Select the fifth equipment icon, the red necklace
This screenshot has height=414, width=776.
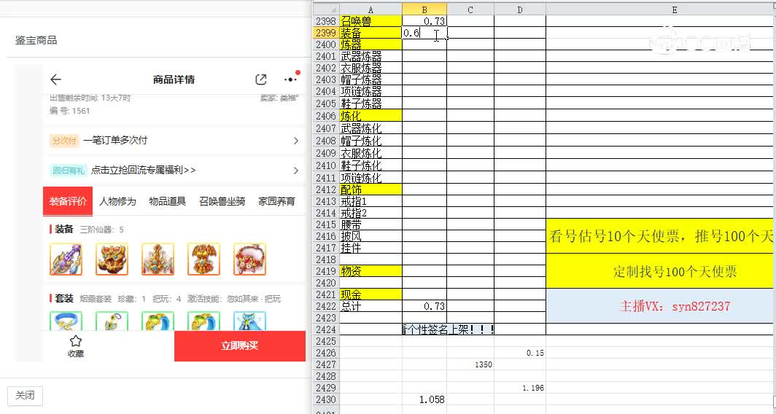(250, 259)
